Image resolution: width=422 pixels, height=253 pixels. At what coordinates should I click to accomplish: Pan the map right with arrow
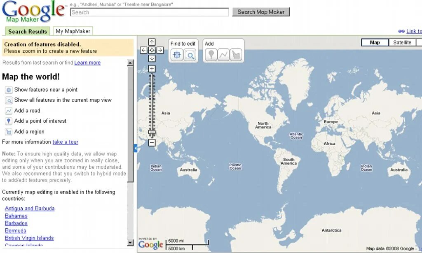(x=160, y=50)
